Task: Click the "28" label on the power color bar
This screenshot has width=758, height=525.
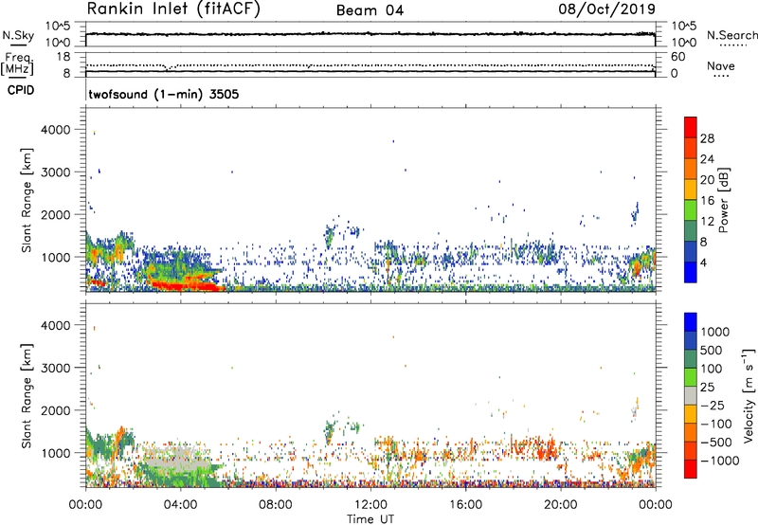Action: [707, 138]
